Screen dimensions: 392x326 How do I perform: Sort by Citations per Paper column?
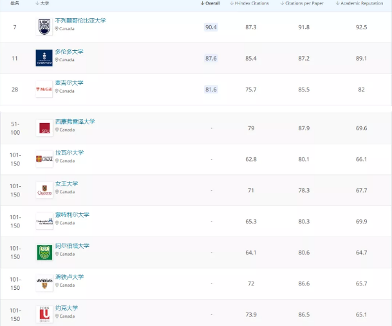pos(302,3)
